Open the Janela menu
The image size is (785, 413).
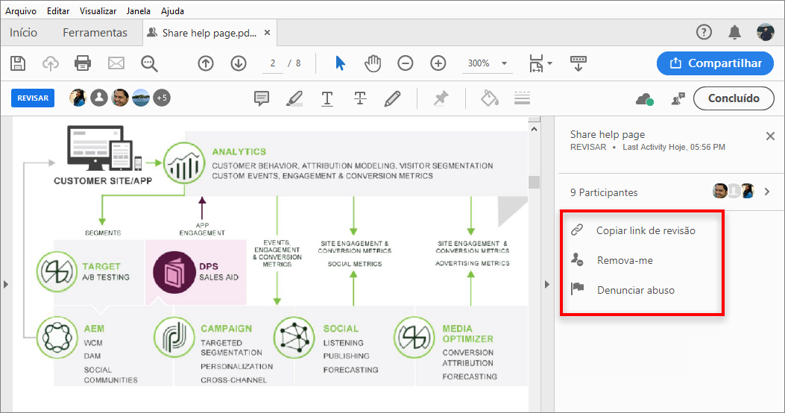tap(138, 10)
